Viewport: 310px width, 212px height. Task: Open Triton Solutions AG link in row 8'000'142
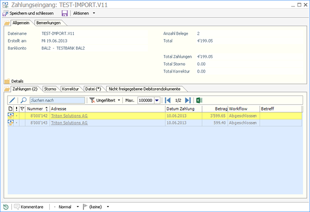click(69, 116)
